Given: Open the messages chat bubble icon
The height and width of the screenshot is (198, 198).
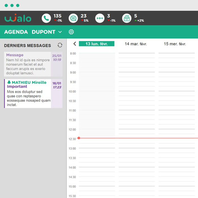Looking at the screenshot, I should 73,18.
